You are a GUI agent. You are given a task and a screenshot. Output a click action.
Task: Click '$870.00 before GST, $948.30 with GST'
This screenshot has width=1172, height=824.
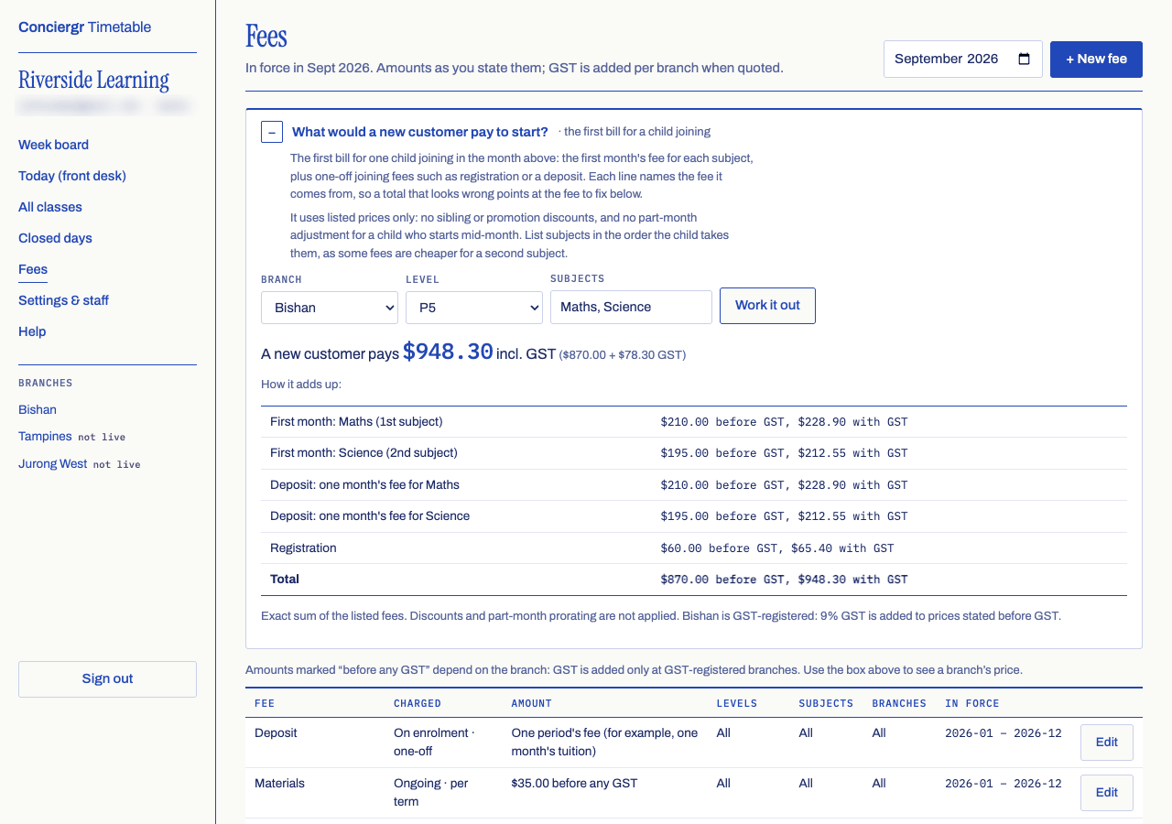pyautogui.click(x=784, y=580)
